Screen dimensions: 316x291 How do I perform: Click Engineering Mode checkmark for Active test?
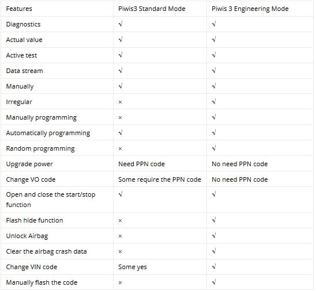(214, 55)
